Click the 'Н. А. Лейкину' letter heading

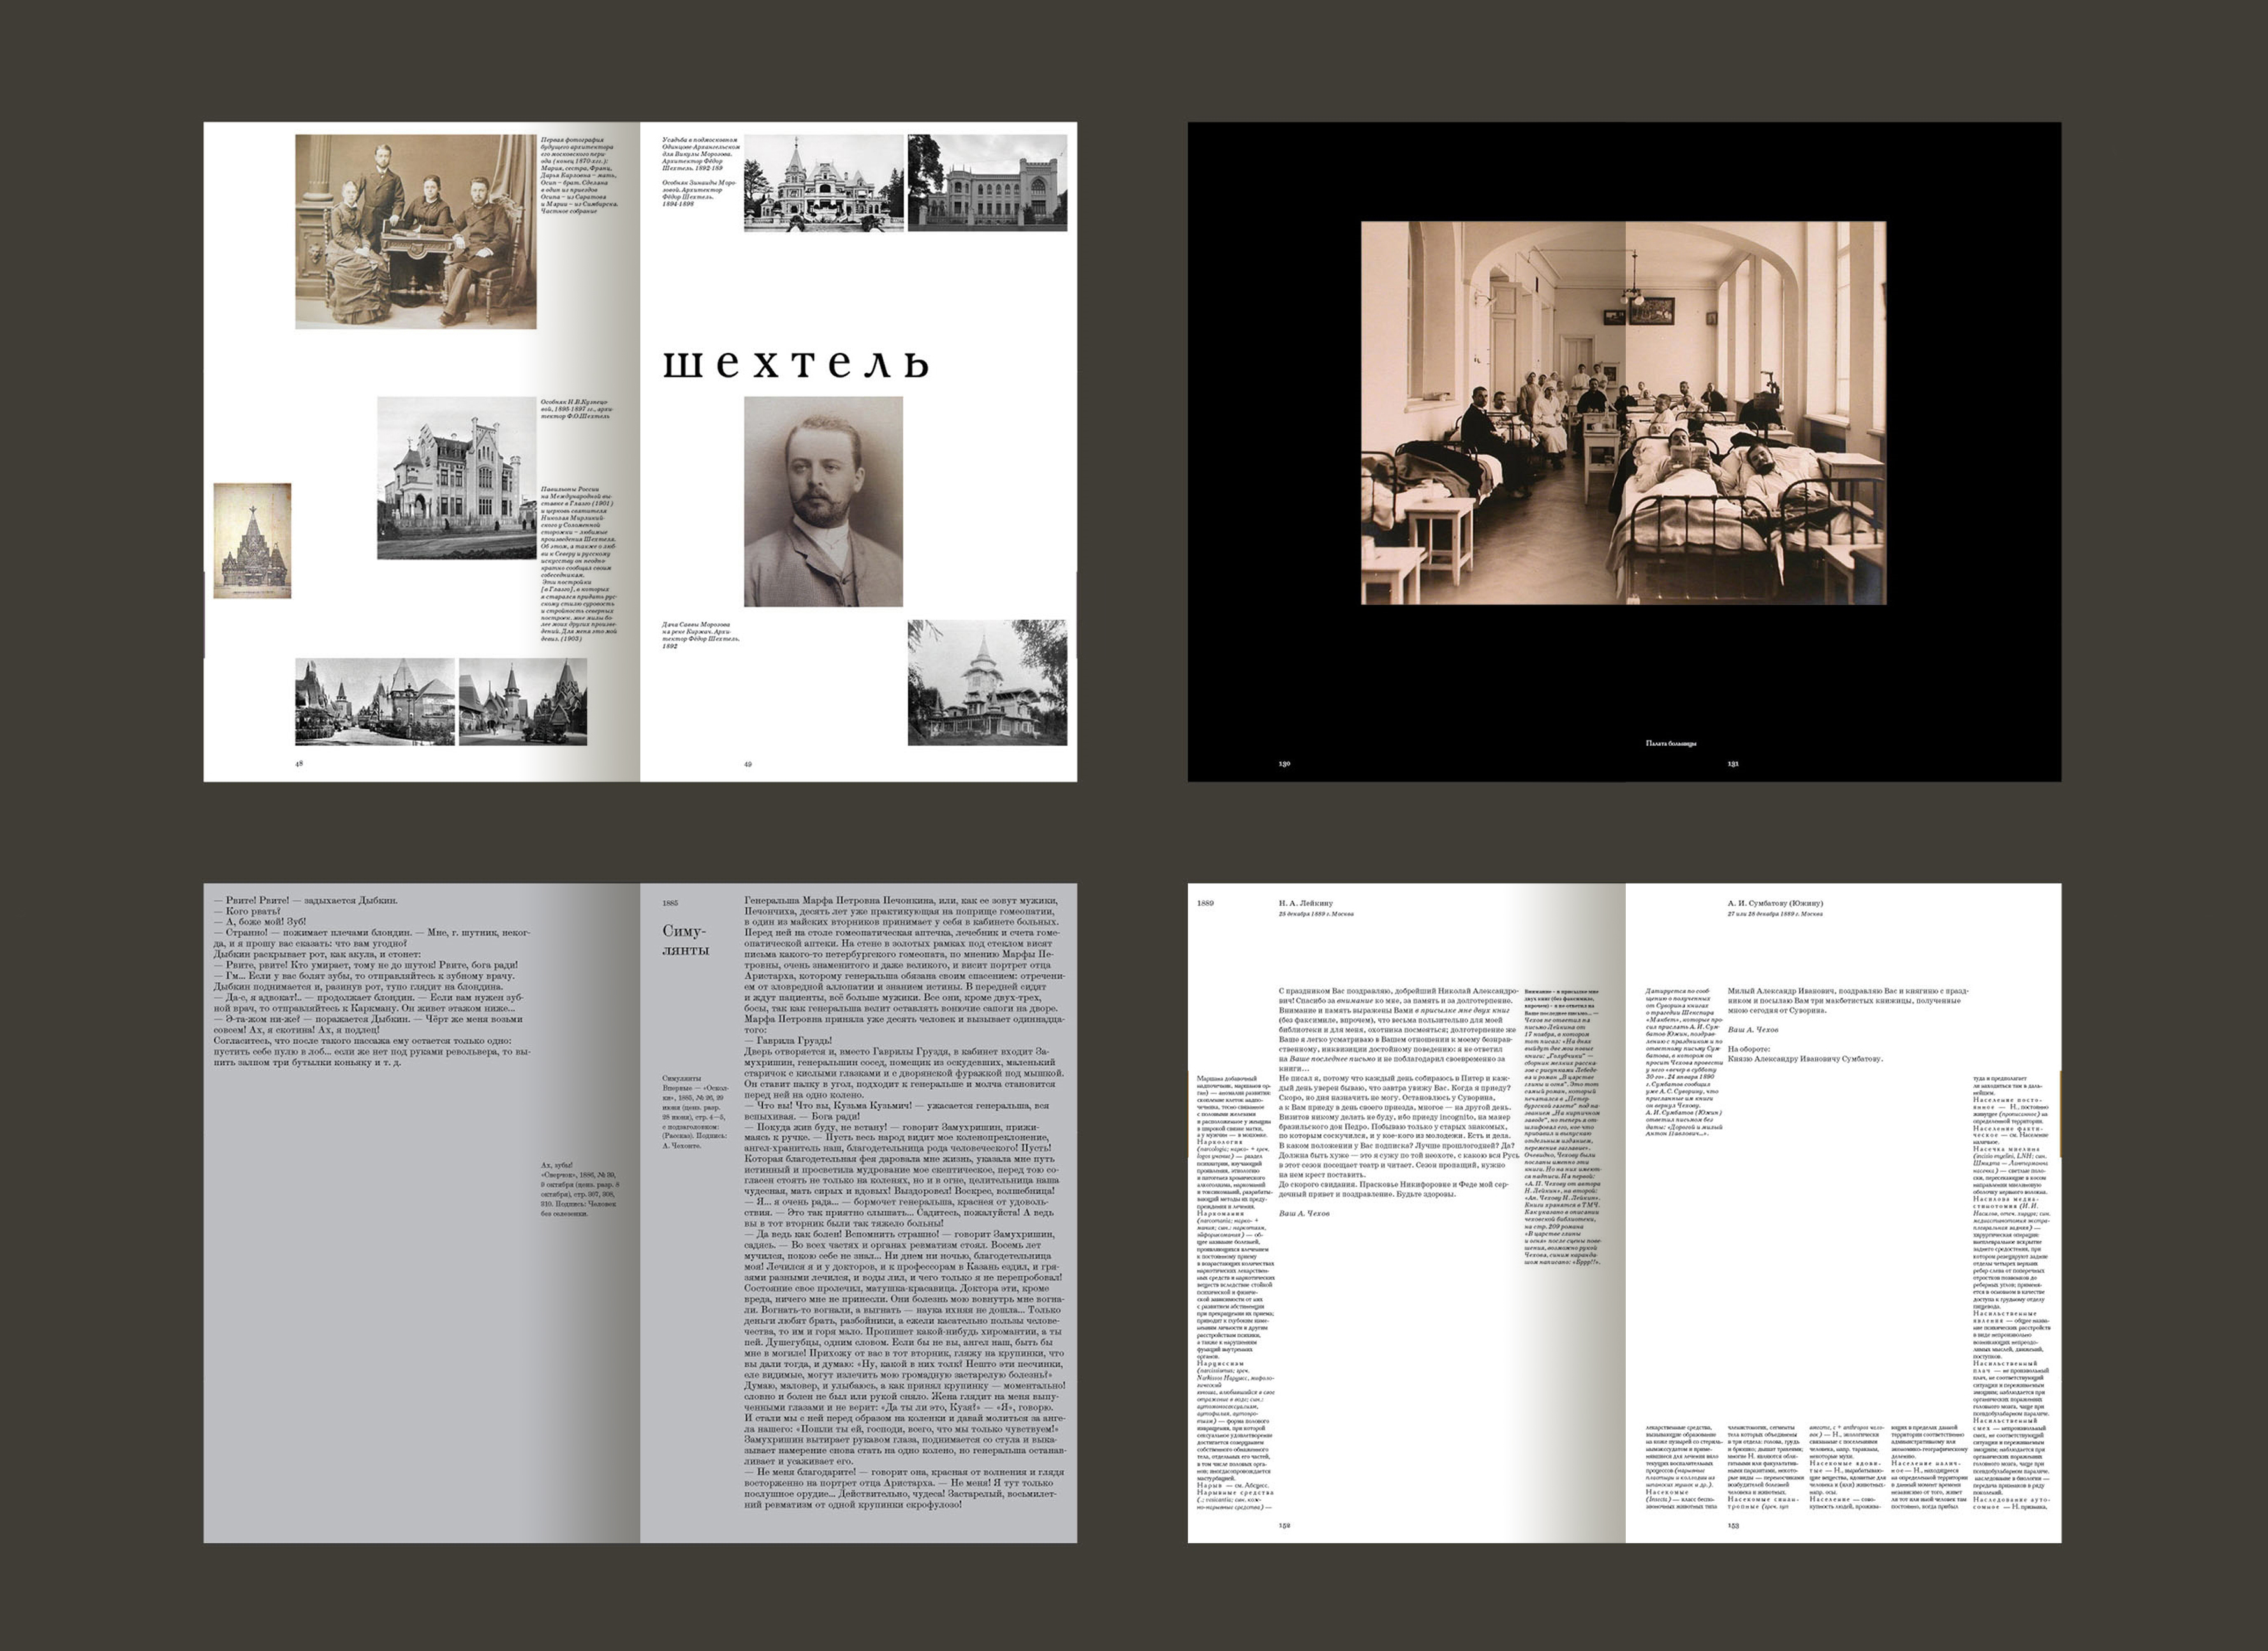click(1306, 903)
